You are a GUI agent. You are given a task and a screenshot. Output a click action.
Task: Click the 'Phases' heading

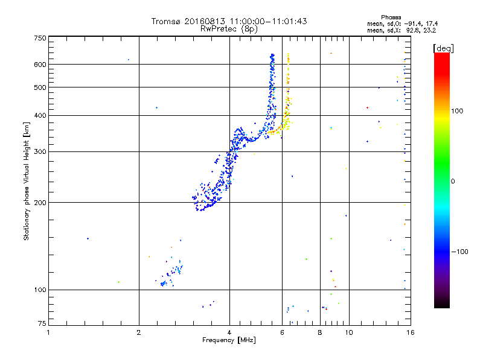pos(391,17)
